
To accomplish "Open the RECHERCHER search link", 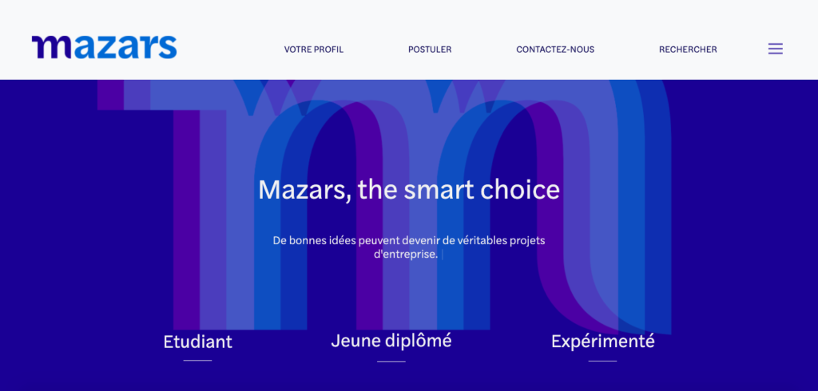I will pos(688,49).
